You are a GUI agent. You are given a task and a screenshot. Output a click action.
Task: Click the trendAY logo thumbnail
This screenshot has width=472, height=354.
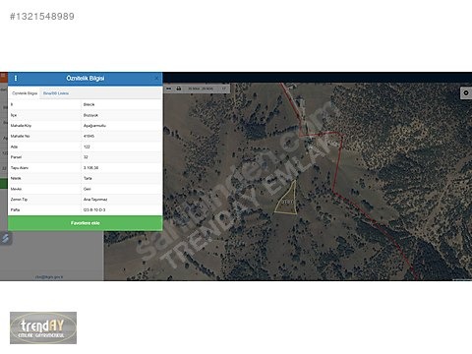[43, 327]
